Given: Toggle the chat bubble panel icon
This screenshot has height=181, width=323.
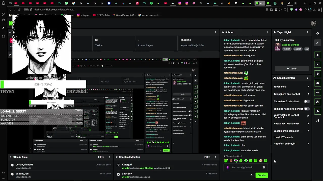Looking at the screenshot, I should click(x=317, y=83).
